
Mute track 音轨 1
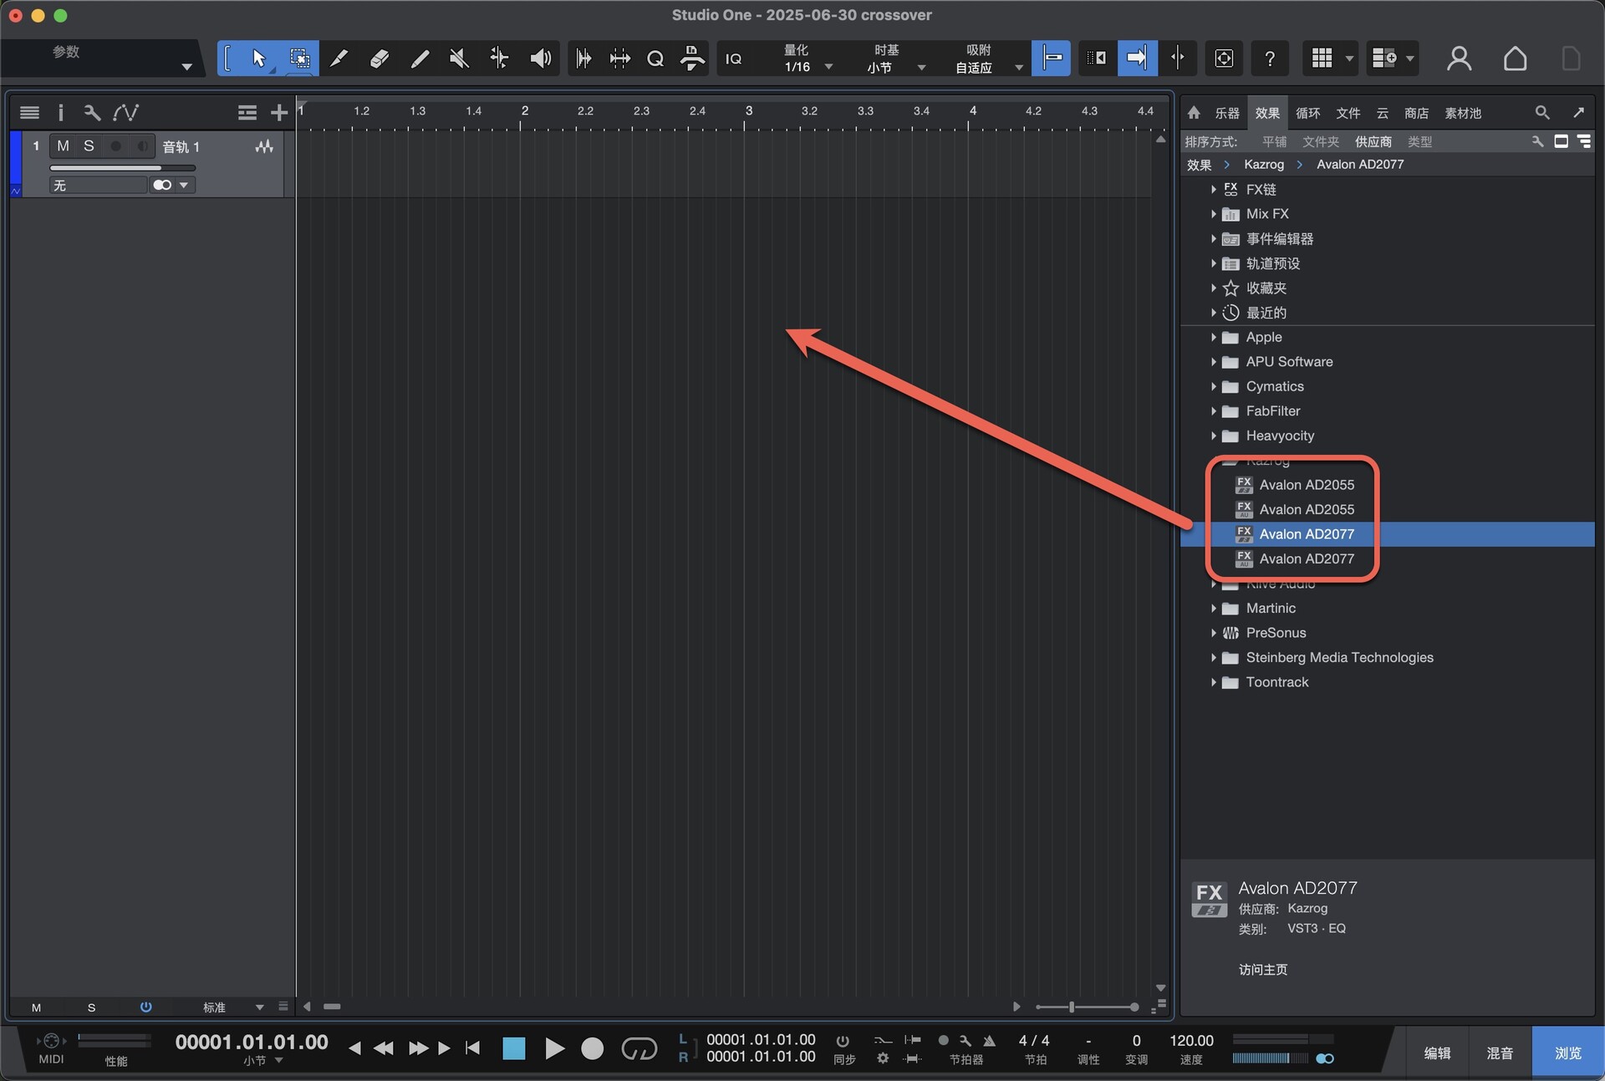coord(63,146)
